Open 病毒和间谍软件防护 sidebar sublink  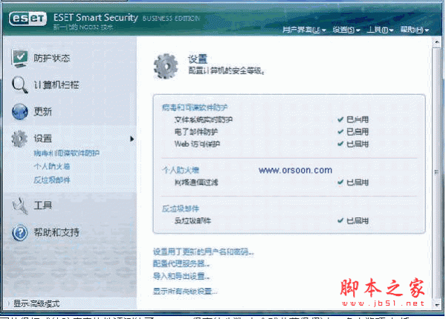(x=67, y=154)
